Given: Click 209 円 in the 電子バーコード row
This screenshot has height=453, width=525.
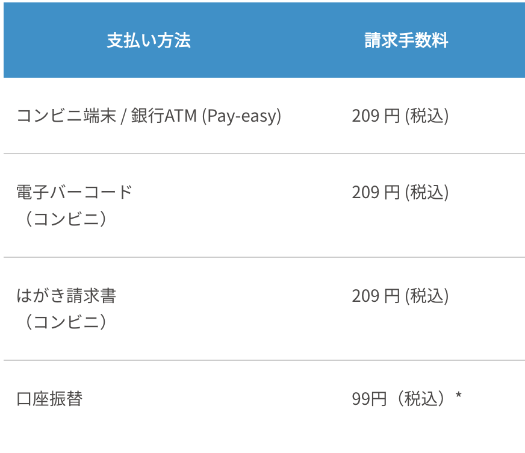Looking at the screenshot, I should click(376, 193).
